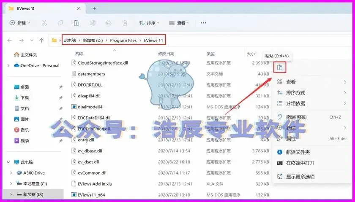
Task: Click the Paste clipboard icon in toolbar
Action: (x=76, y=23)
